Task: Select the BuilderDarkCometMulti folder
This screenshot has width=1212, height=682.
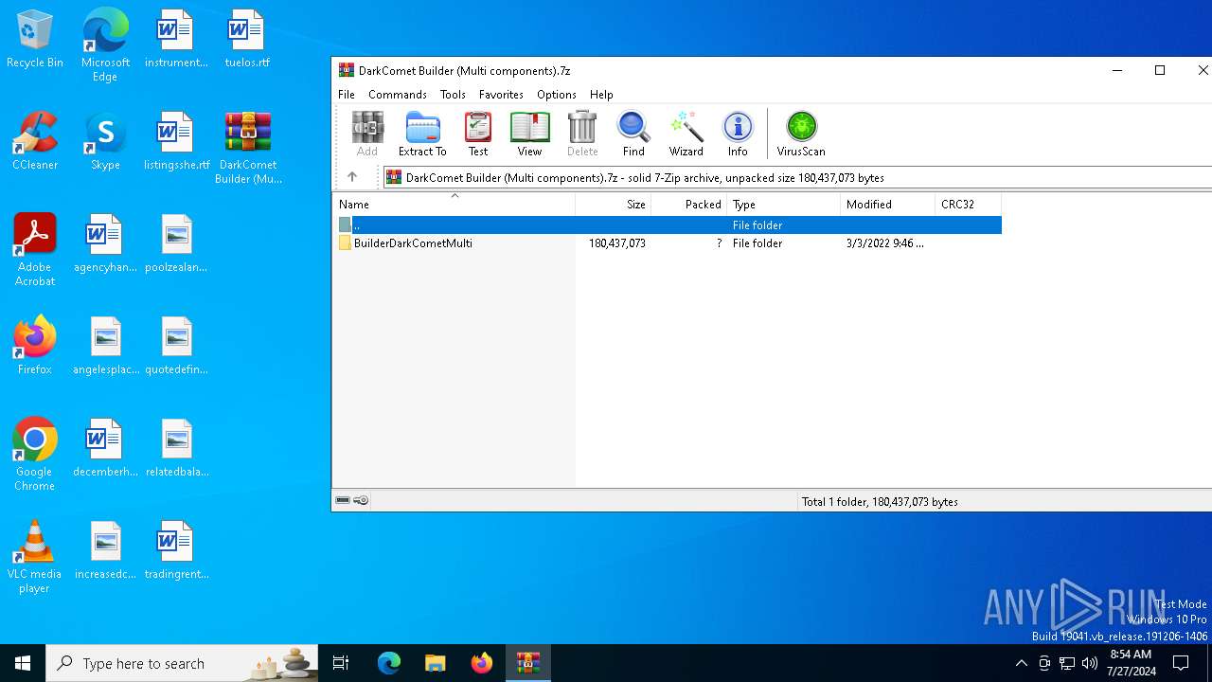Action: (413, 243)
